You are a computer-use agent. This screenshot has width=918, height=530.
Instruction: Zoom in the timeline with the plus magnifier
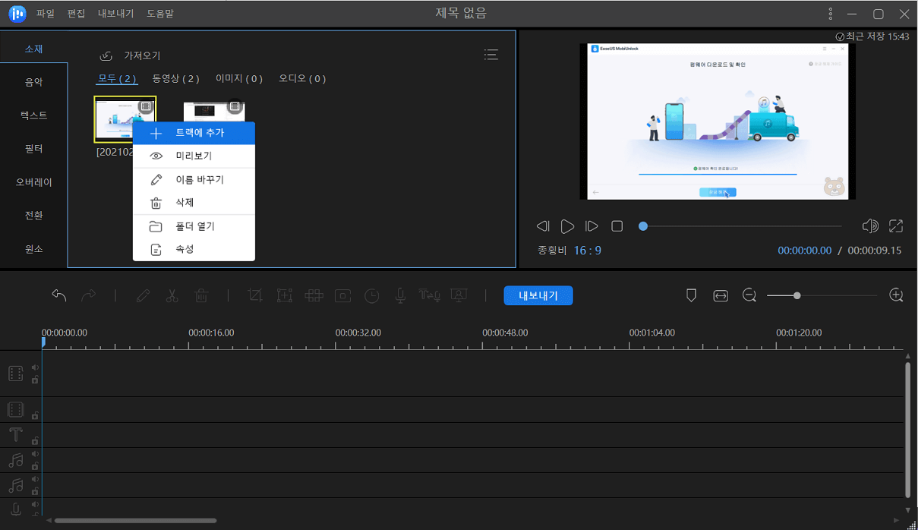896,295
